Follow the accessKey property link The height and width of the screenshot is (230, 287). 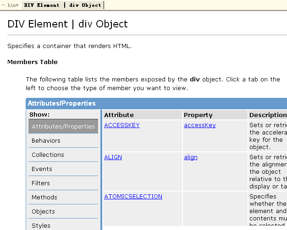point(199,125)
